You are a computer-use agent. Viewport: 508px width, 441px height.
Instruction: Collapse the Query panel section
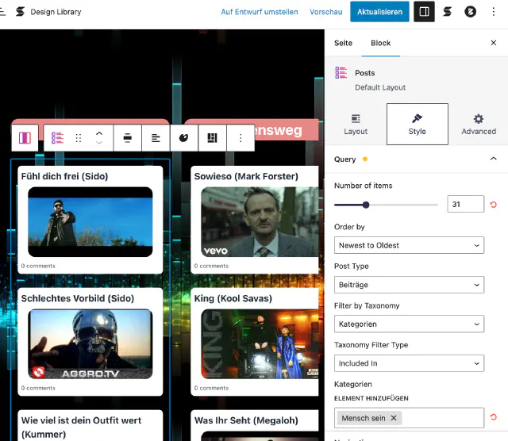click(x=493, y=159)
